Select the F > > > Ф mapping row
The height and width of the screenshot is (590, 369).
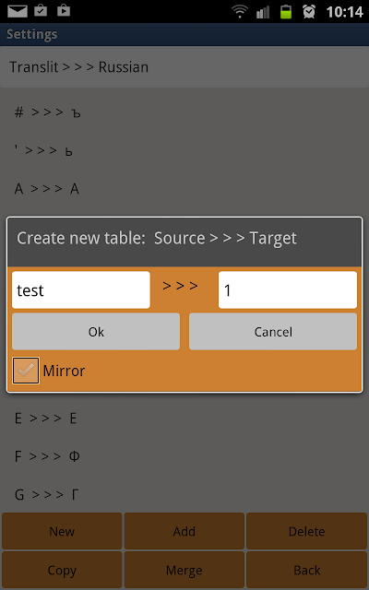[184, 456]
